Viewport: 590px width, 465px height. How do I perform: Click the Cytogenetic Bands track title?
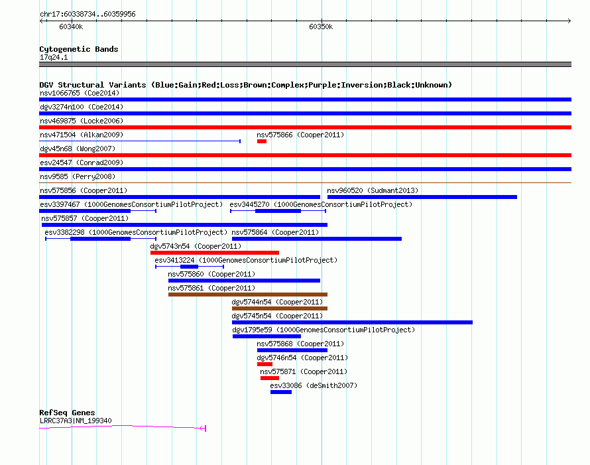tap(79, 49)
